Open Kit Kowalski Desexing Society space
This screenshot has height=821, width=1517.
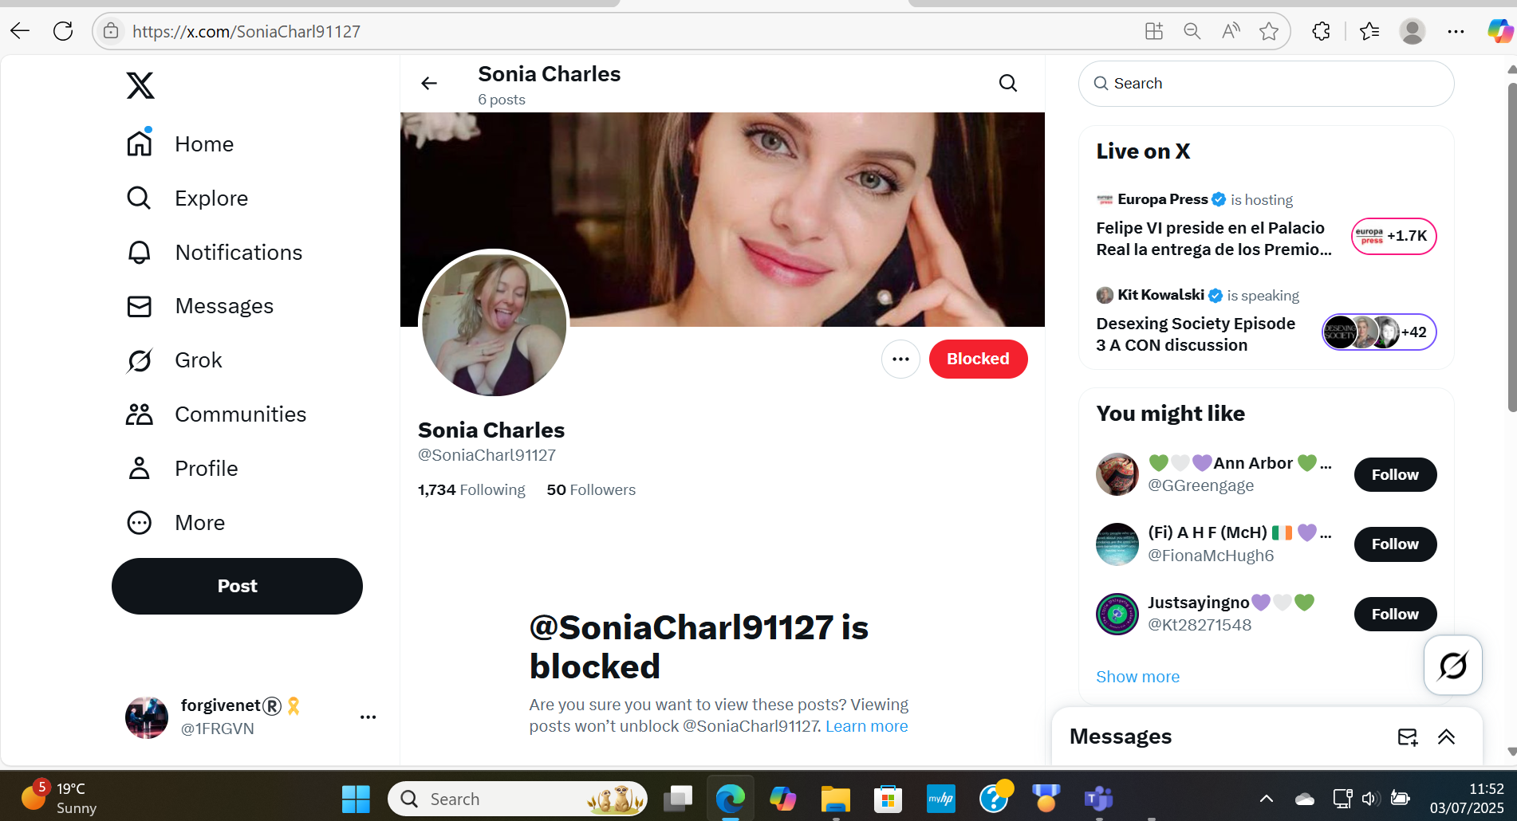pyautogui.click(x=1195, y=335)
